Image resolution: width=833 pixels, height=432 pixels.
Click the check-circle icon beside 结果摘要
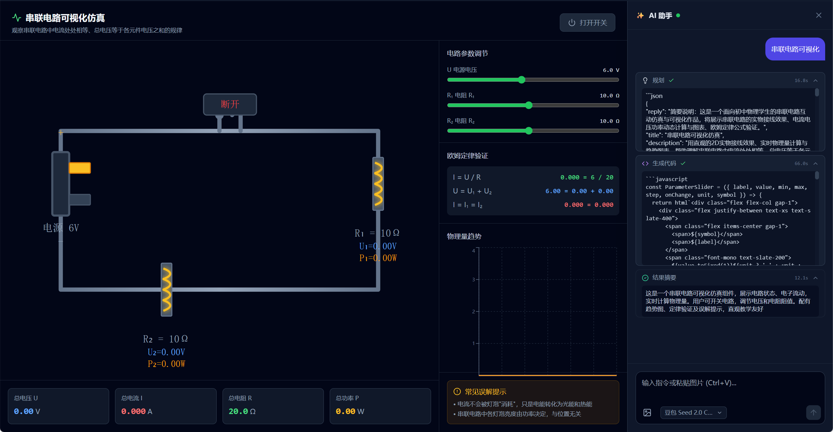click(x=645, y=278)
